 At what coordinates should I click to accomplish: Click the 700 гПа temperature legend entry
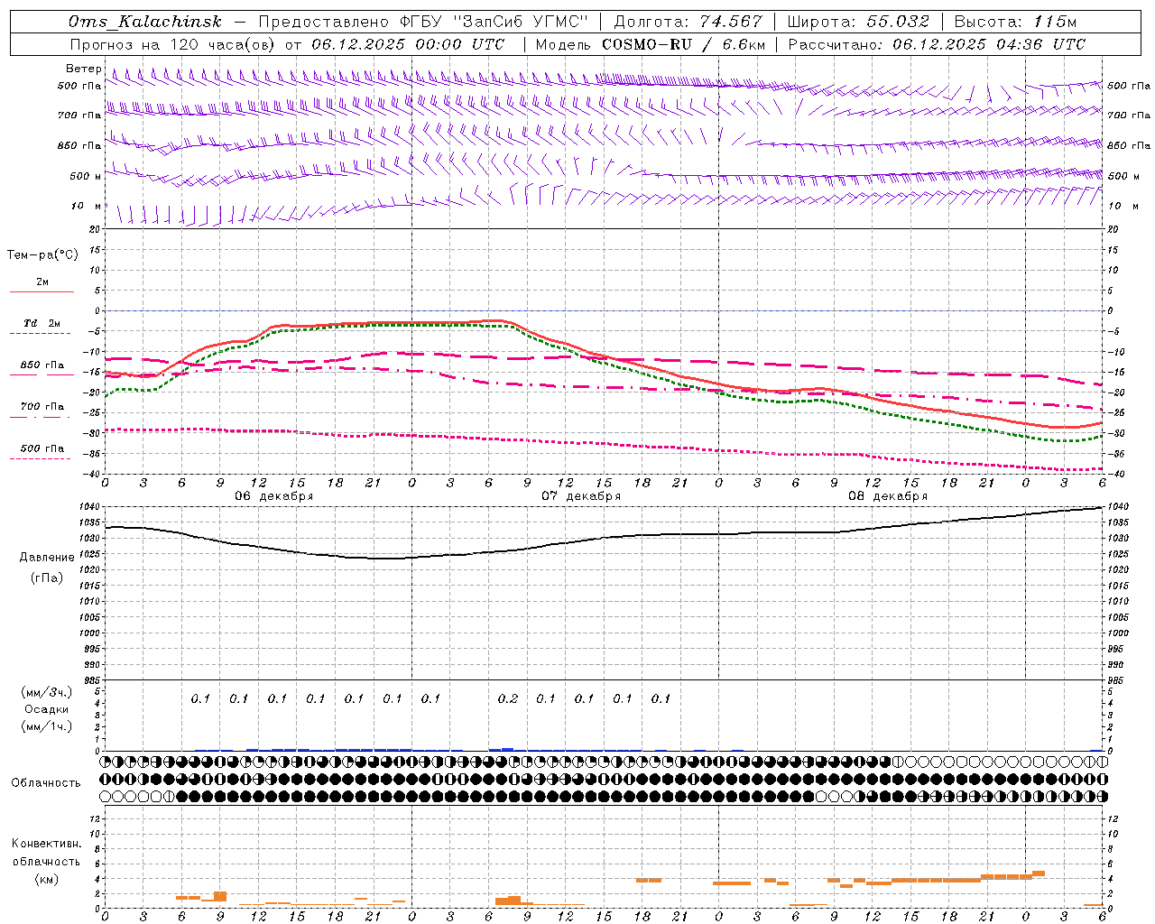(42, 407)
